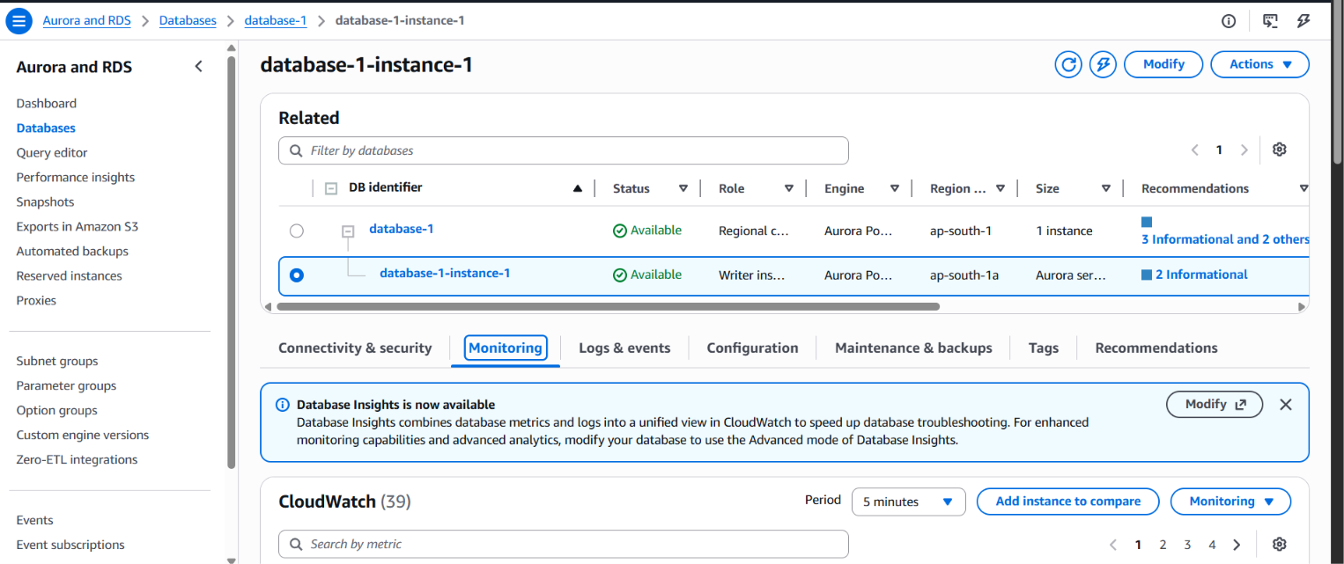
Task: Sort by Engine column
Action: tap(895, 188)
